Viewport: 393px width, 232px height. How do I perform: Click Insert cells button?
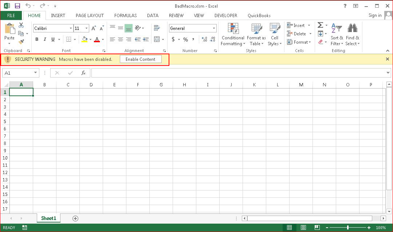pos(296,25)
